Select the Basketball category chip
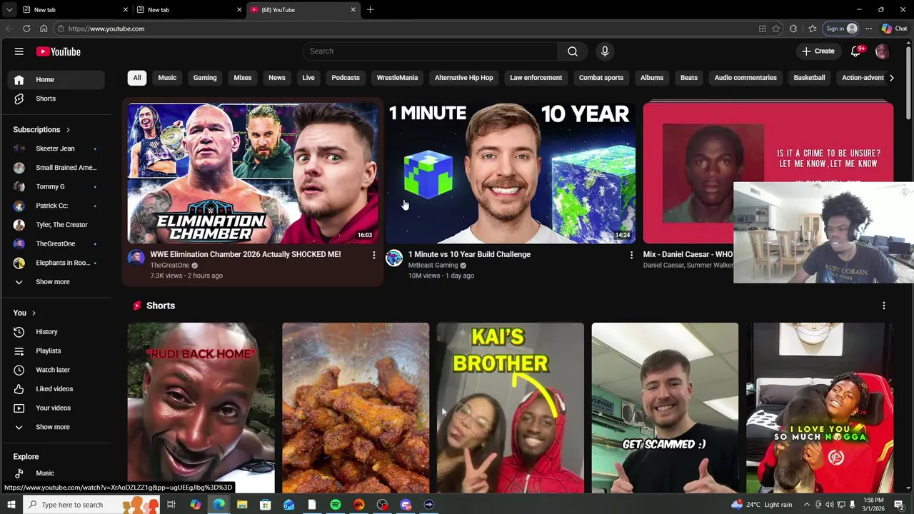914x514 pixels. [809, 78]
